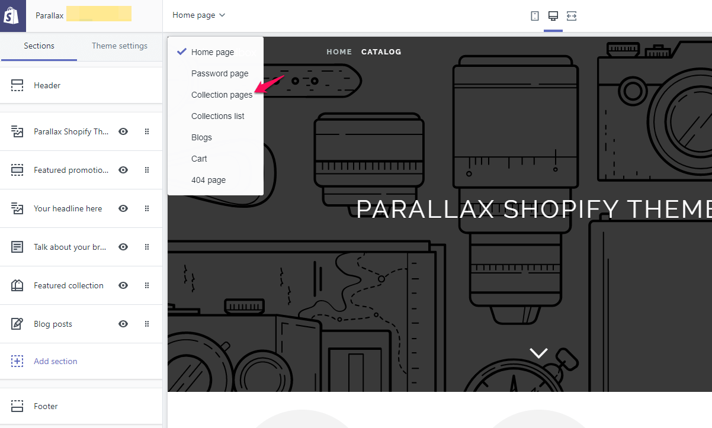Click drag handle for Featured collection
The image size is (712, 428).
pyautogui.click(x=147, y=285)
